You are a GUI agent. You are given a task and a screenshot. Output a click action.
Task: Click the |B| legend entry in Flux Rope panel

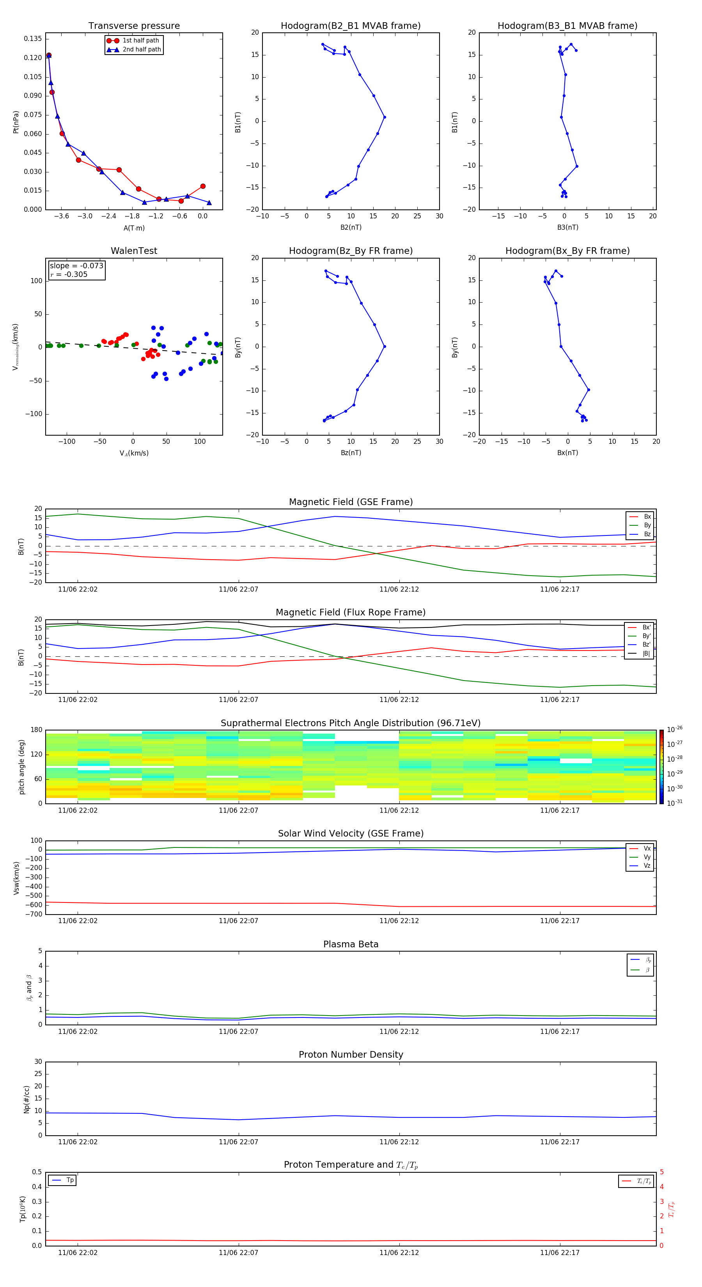click(640, 654)
